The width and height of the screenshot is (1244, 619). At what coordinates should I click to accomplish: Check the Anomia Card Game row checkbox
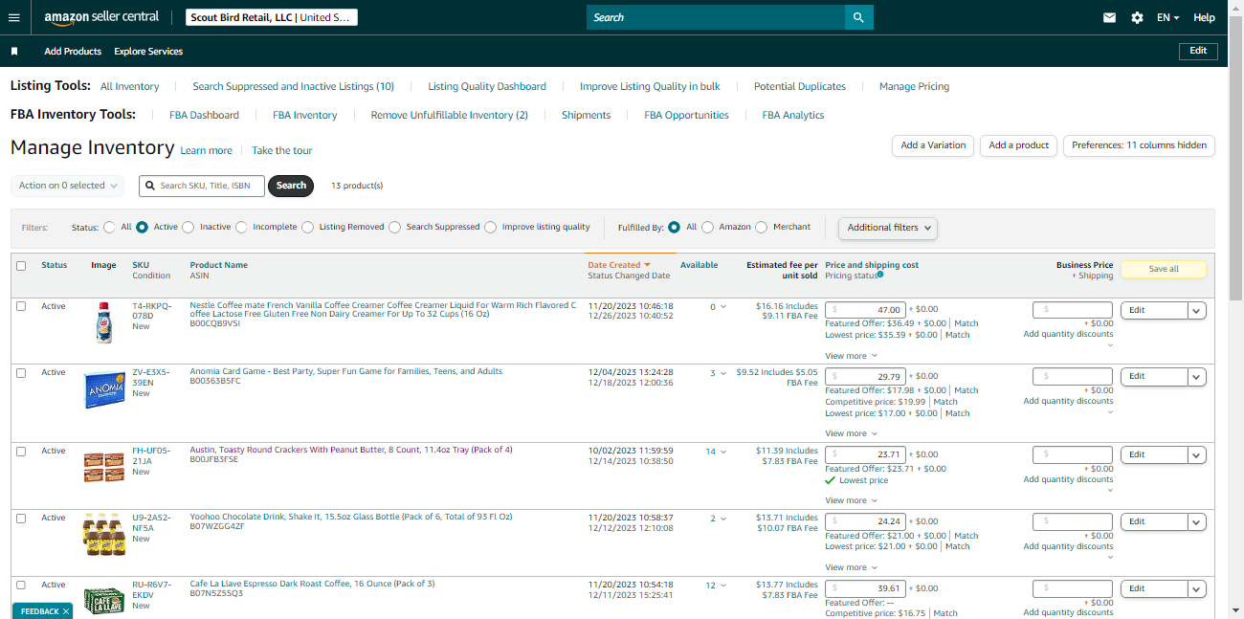(x=21, y=373)
